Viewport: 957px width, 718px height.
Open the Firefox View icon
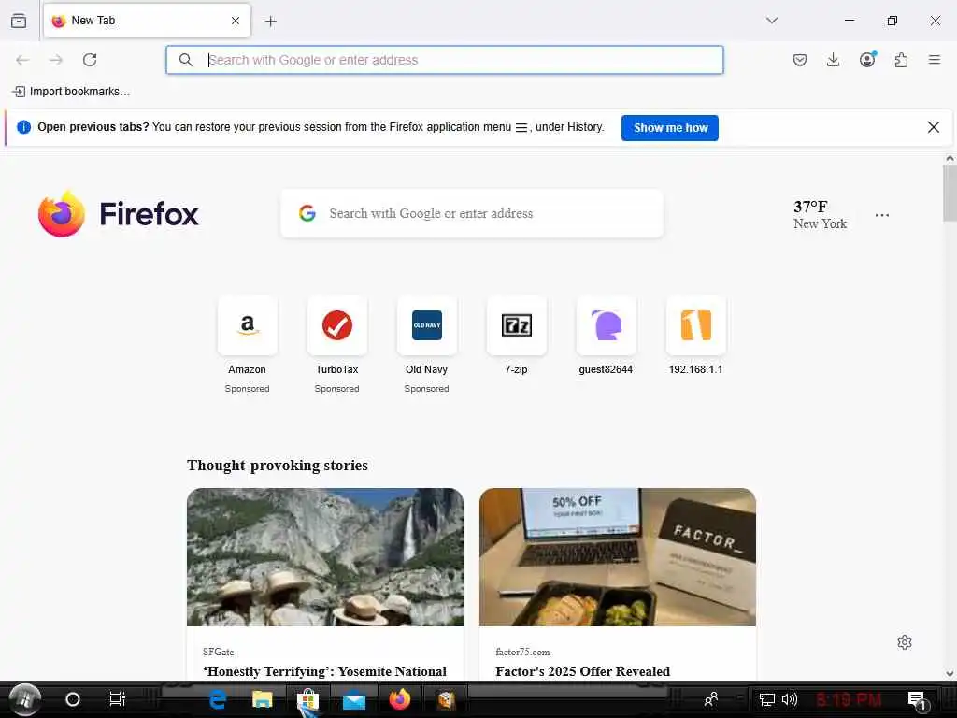[19, 21]
